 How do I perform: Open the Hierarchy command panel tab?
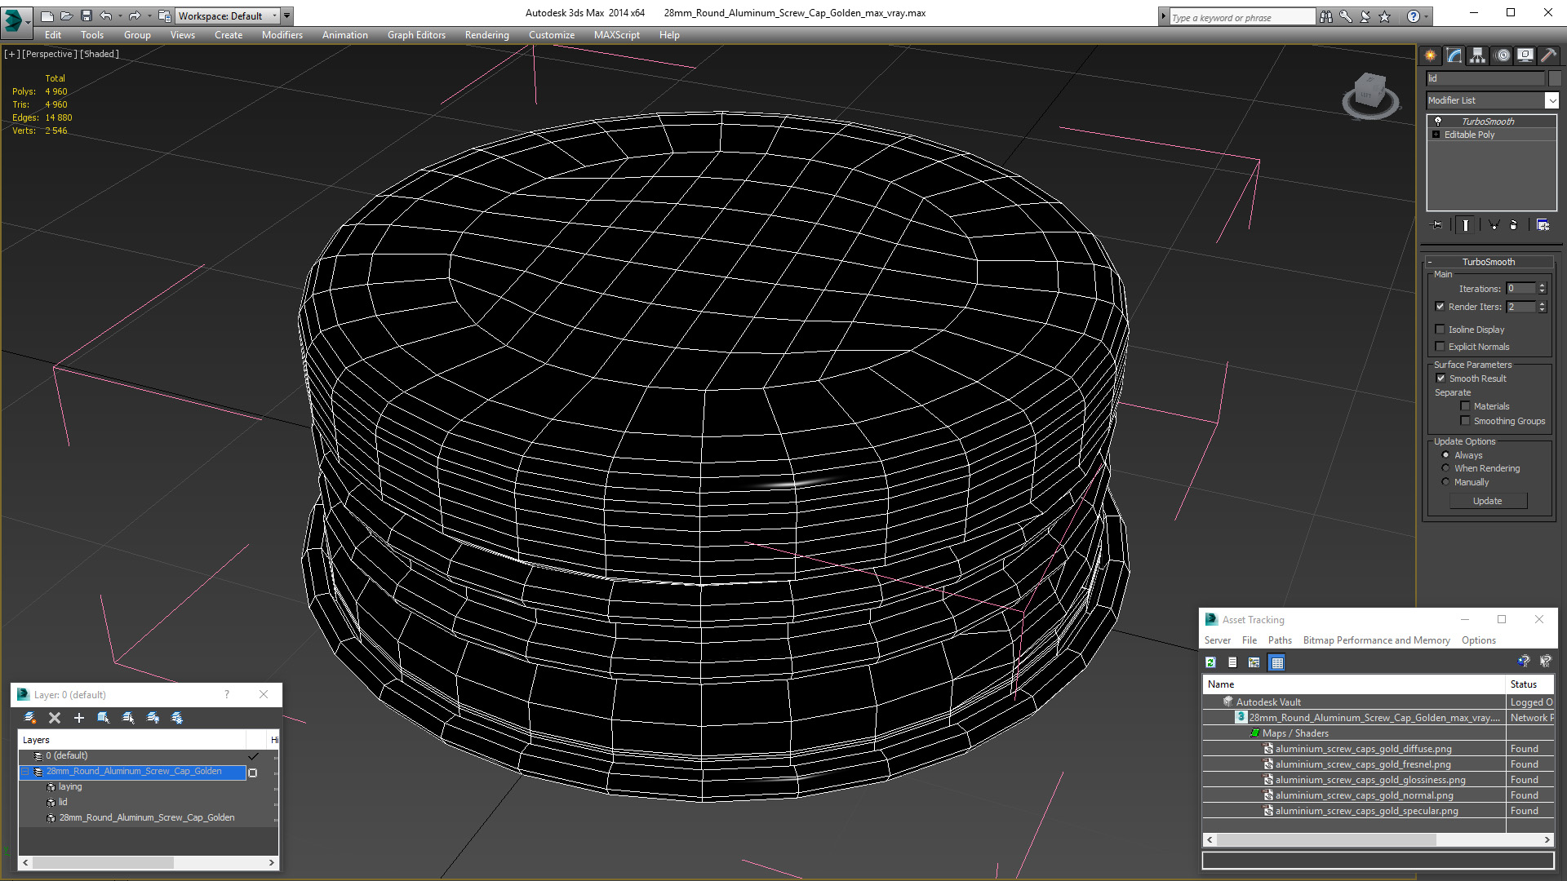click(1478, 55)
